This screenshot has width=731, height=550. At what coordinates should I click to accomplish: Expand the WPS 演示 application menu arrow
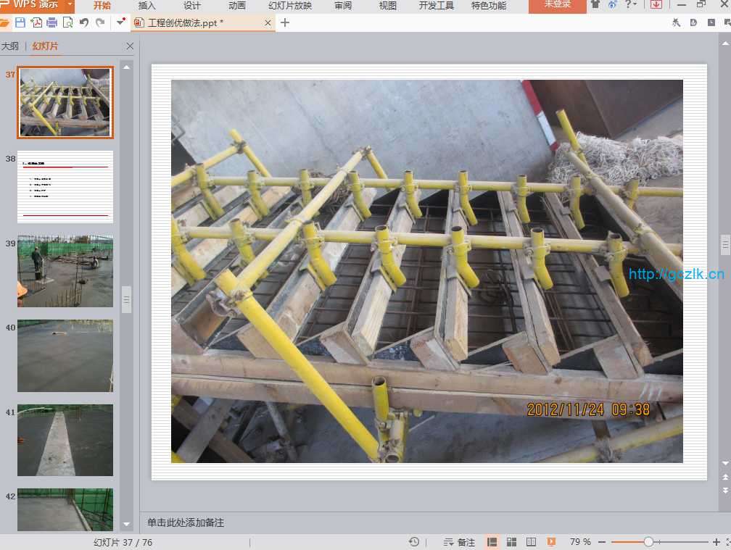70,5
